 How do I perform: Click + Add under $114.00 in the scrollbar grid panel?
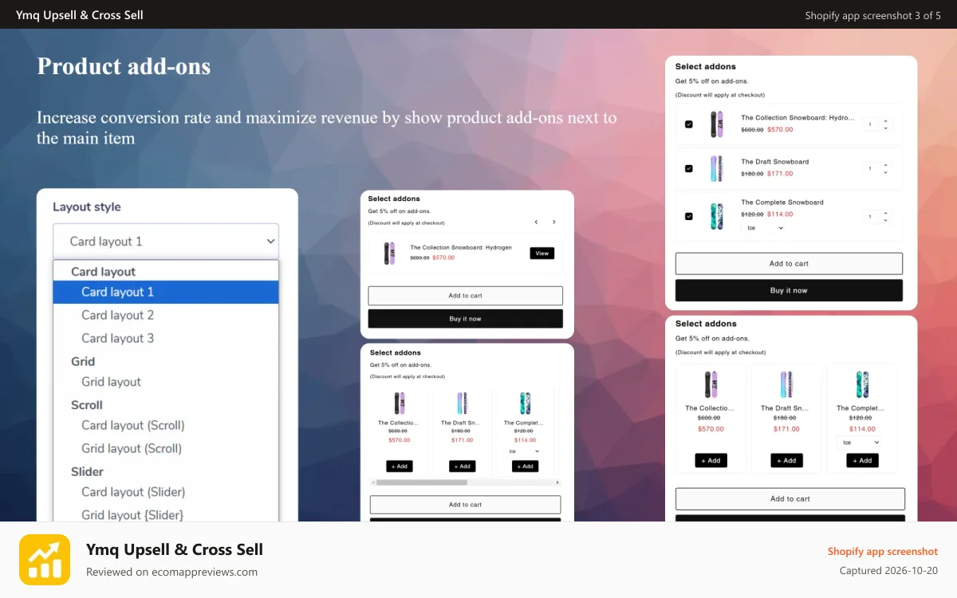coord(525,466)
